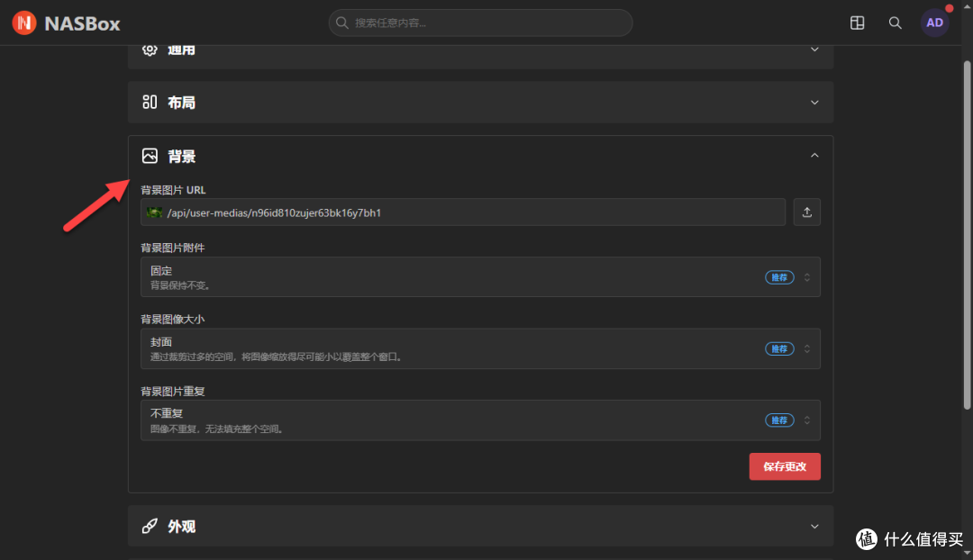973x560 pixels.
Task: Click the 推荐 badge in 不重复 row
Action: coord(779,420)
